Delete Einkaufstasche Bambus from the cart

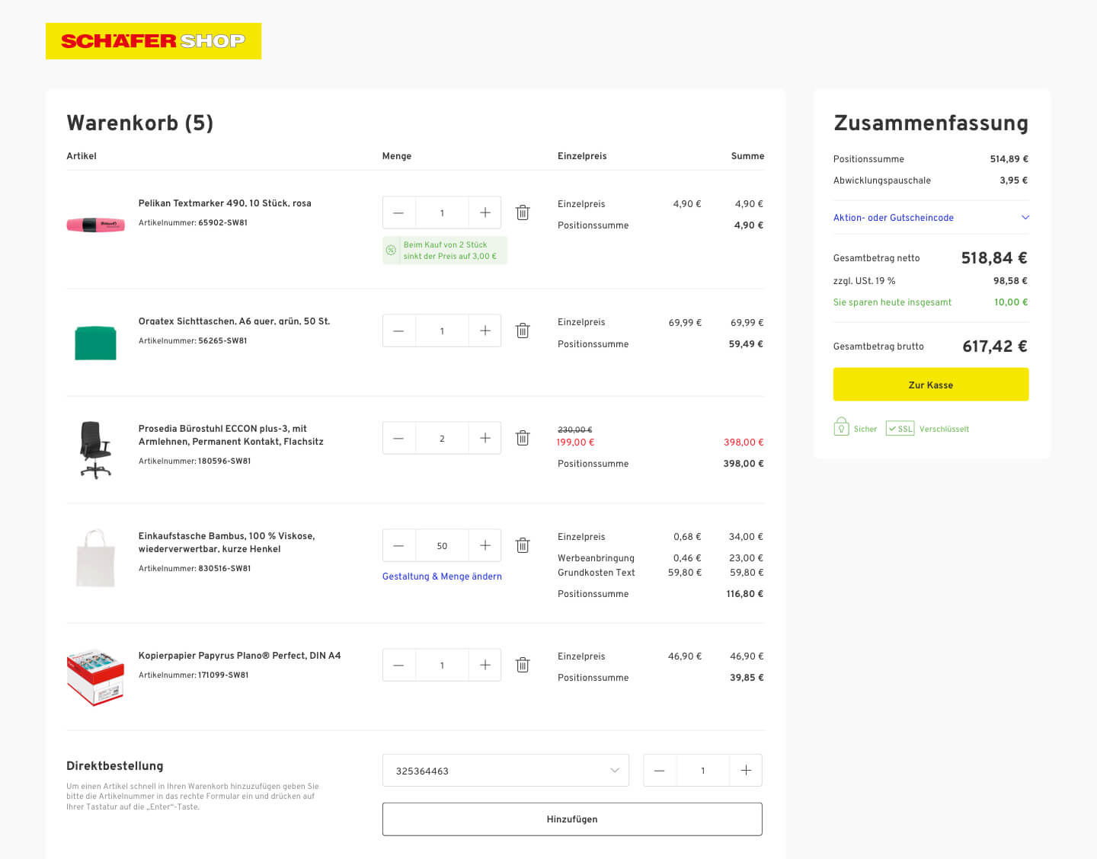pos(523,545)
